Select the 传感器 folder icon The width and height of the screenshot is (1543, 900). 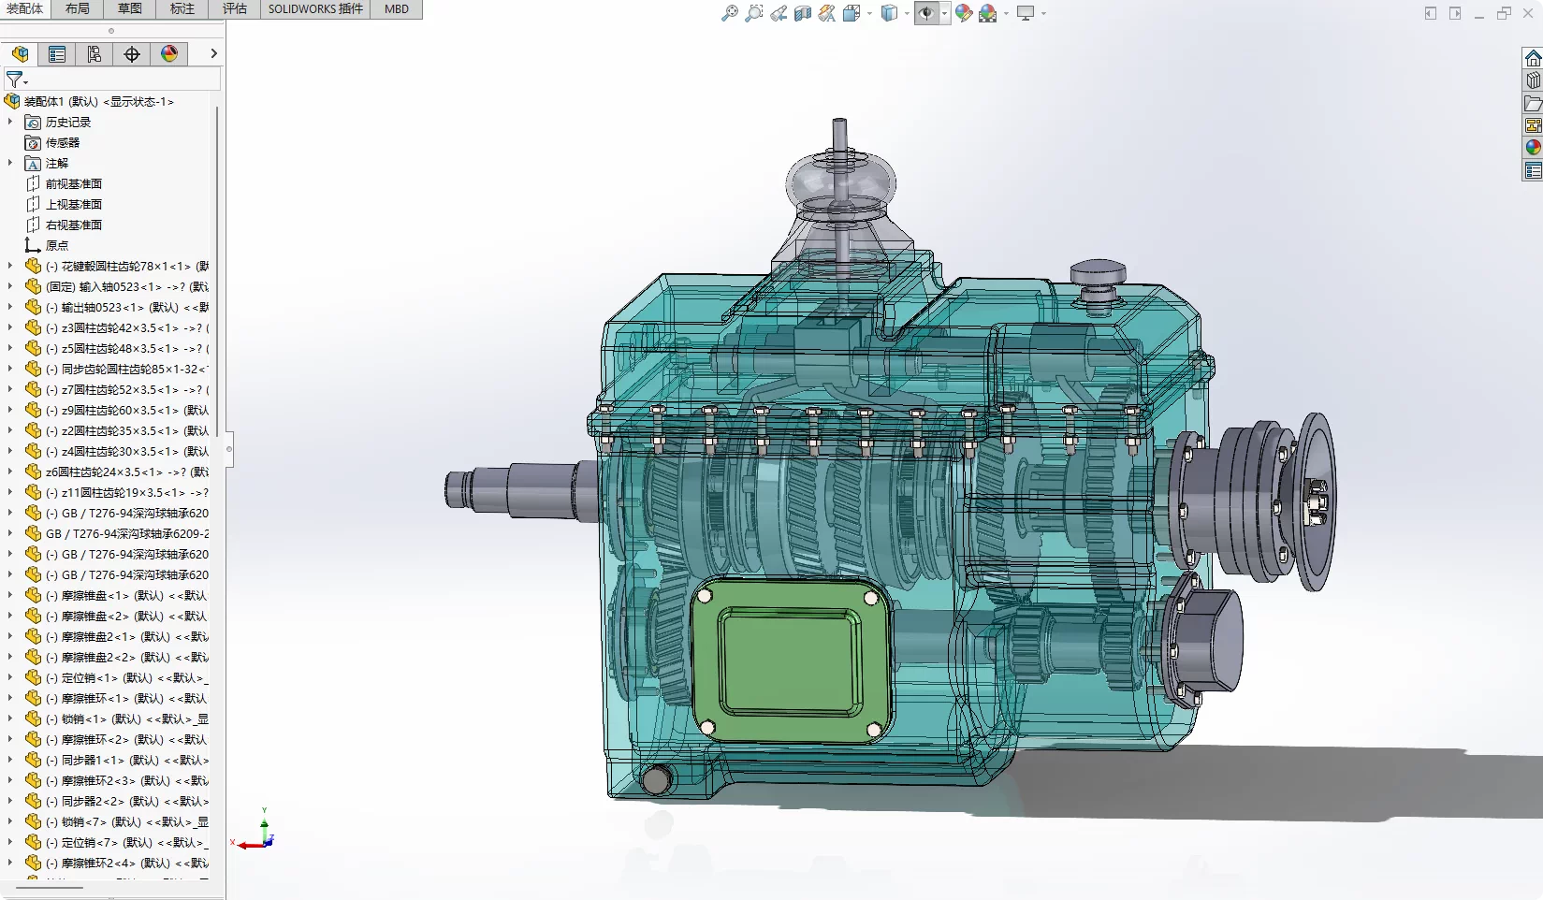click(33, 142)
